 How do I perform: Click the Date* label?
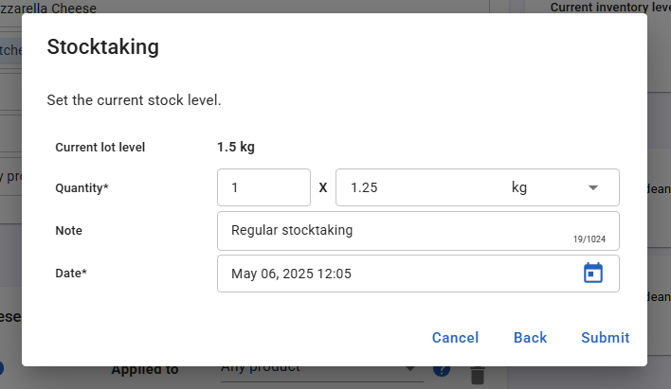click(71, 274)
